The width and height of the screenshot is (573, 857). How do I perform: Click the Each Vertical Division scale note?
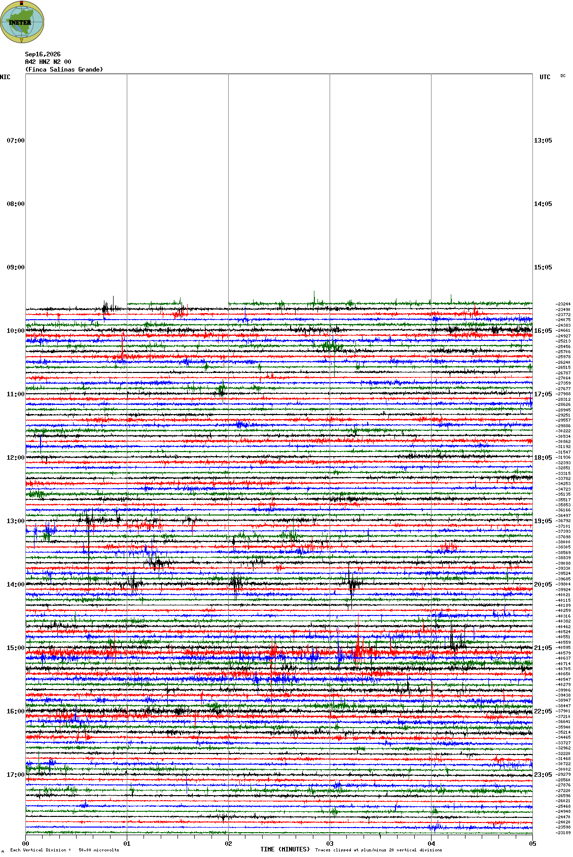tap(64, 850)
